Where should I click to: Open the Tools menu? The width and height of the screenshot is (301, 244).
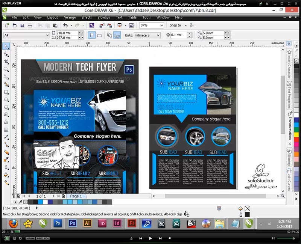146,17
